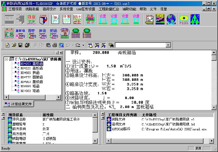Toggle the second window view button
Screen dimensions: 218x152
(97, 45)
